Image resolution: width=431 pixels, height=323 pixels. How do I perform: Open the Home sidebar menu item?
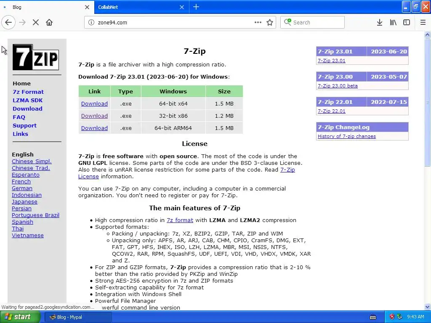point(21,84)
